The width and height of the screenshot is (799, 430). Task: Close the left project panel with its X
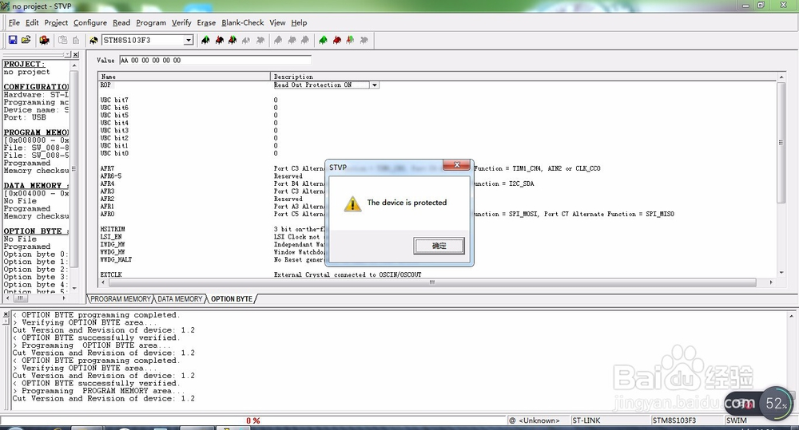(x=75, y=54)
